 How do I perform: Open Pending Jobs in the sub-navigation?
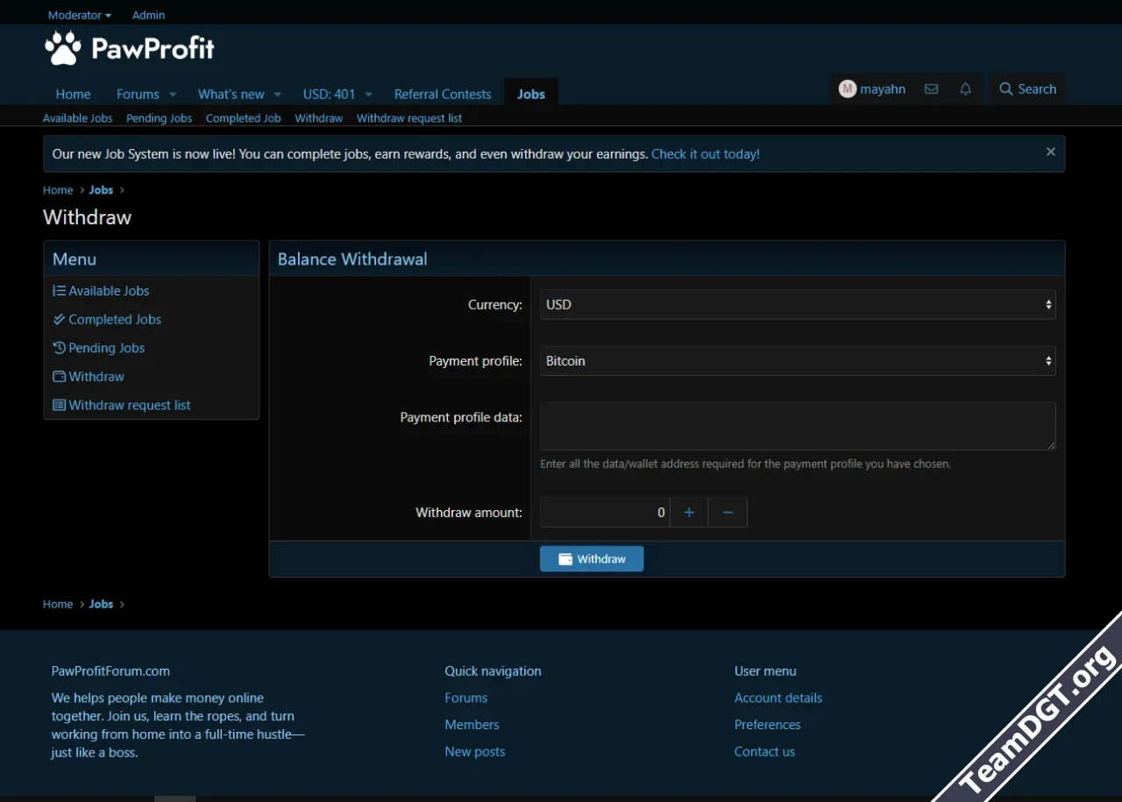(159, 118)
